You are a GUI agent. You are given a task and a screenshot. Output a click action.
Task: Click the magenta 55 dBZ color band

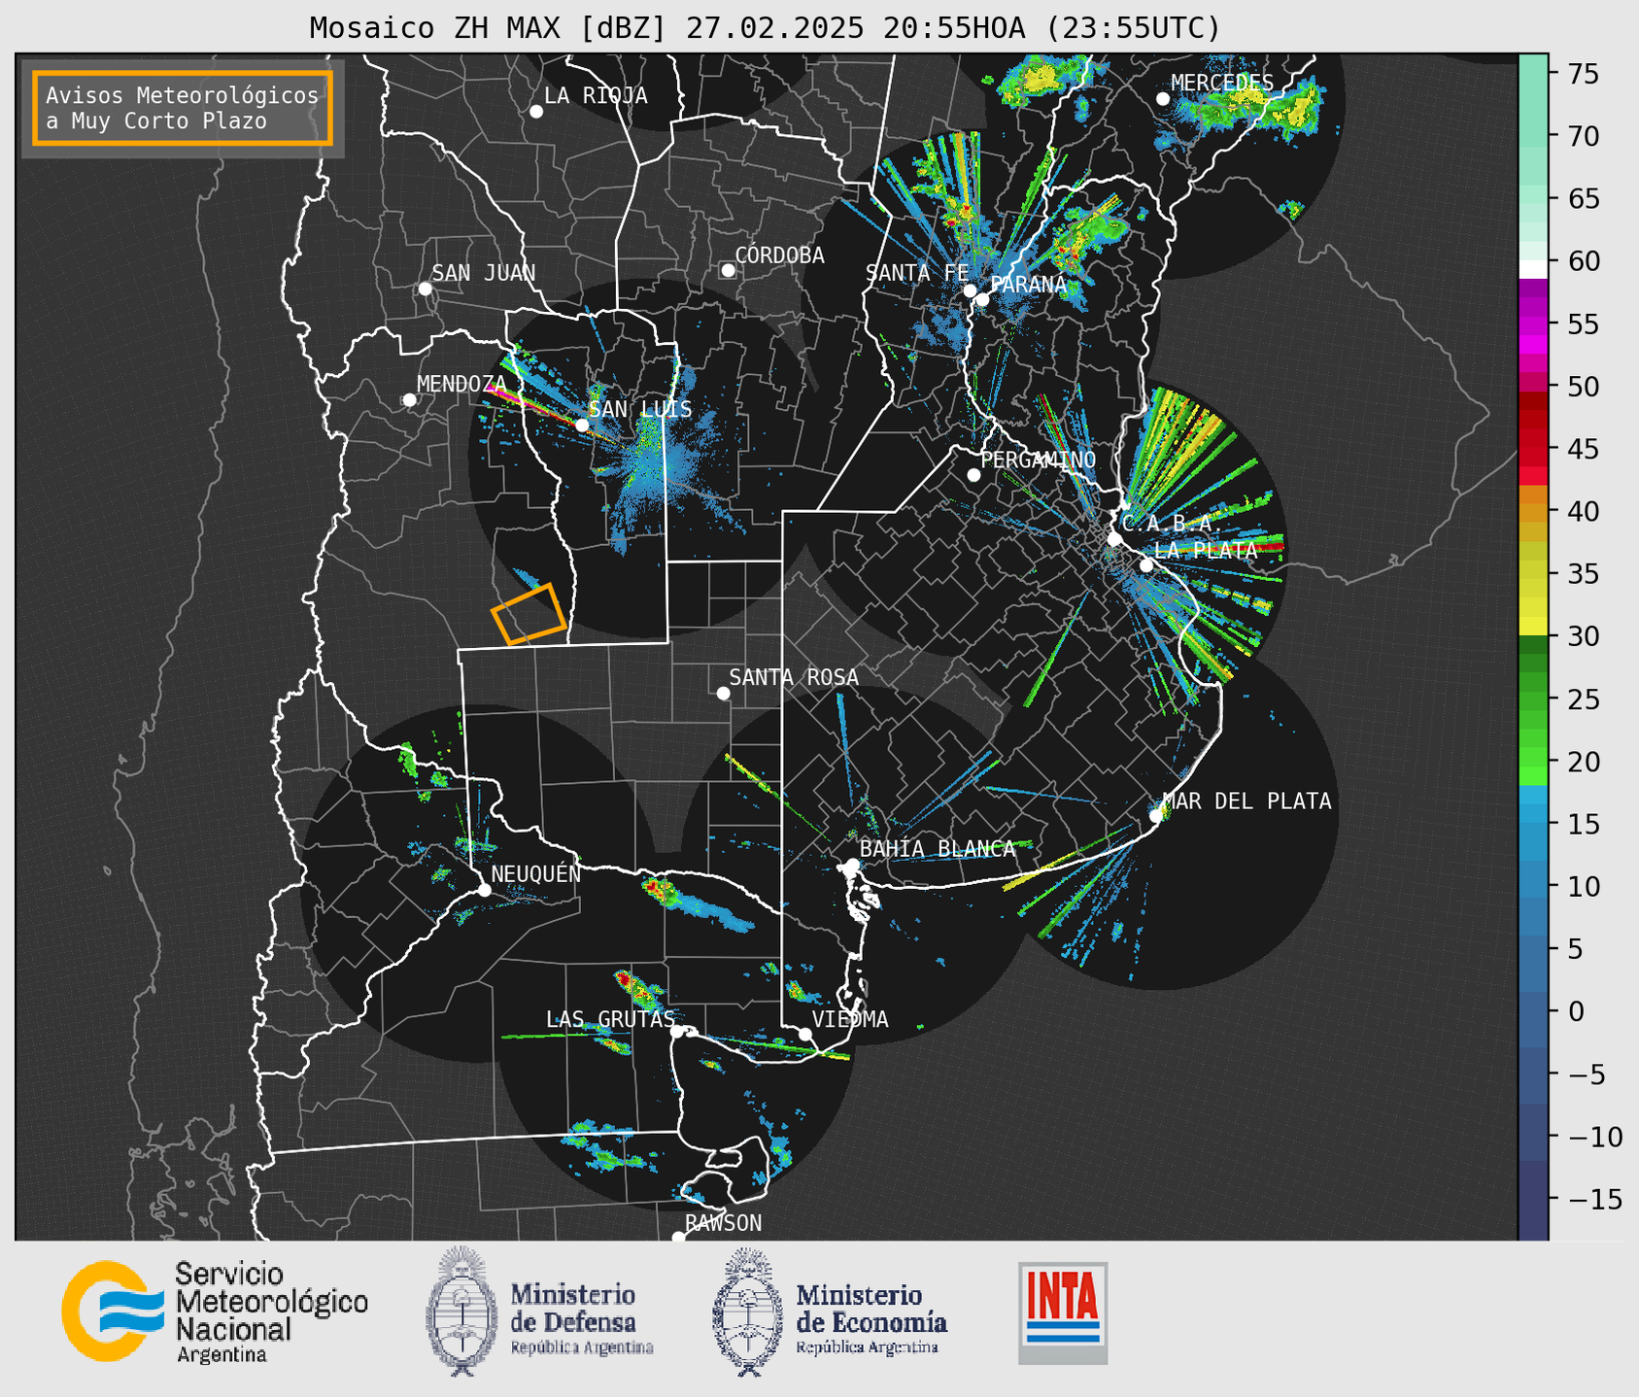click(1533, 324)
